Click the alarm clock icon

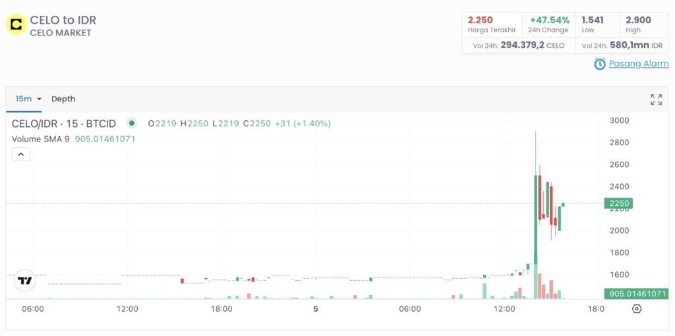[600, 64]
